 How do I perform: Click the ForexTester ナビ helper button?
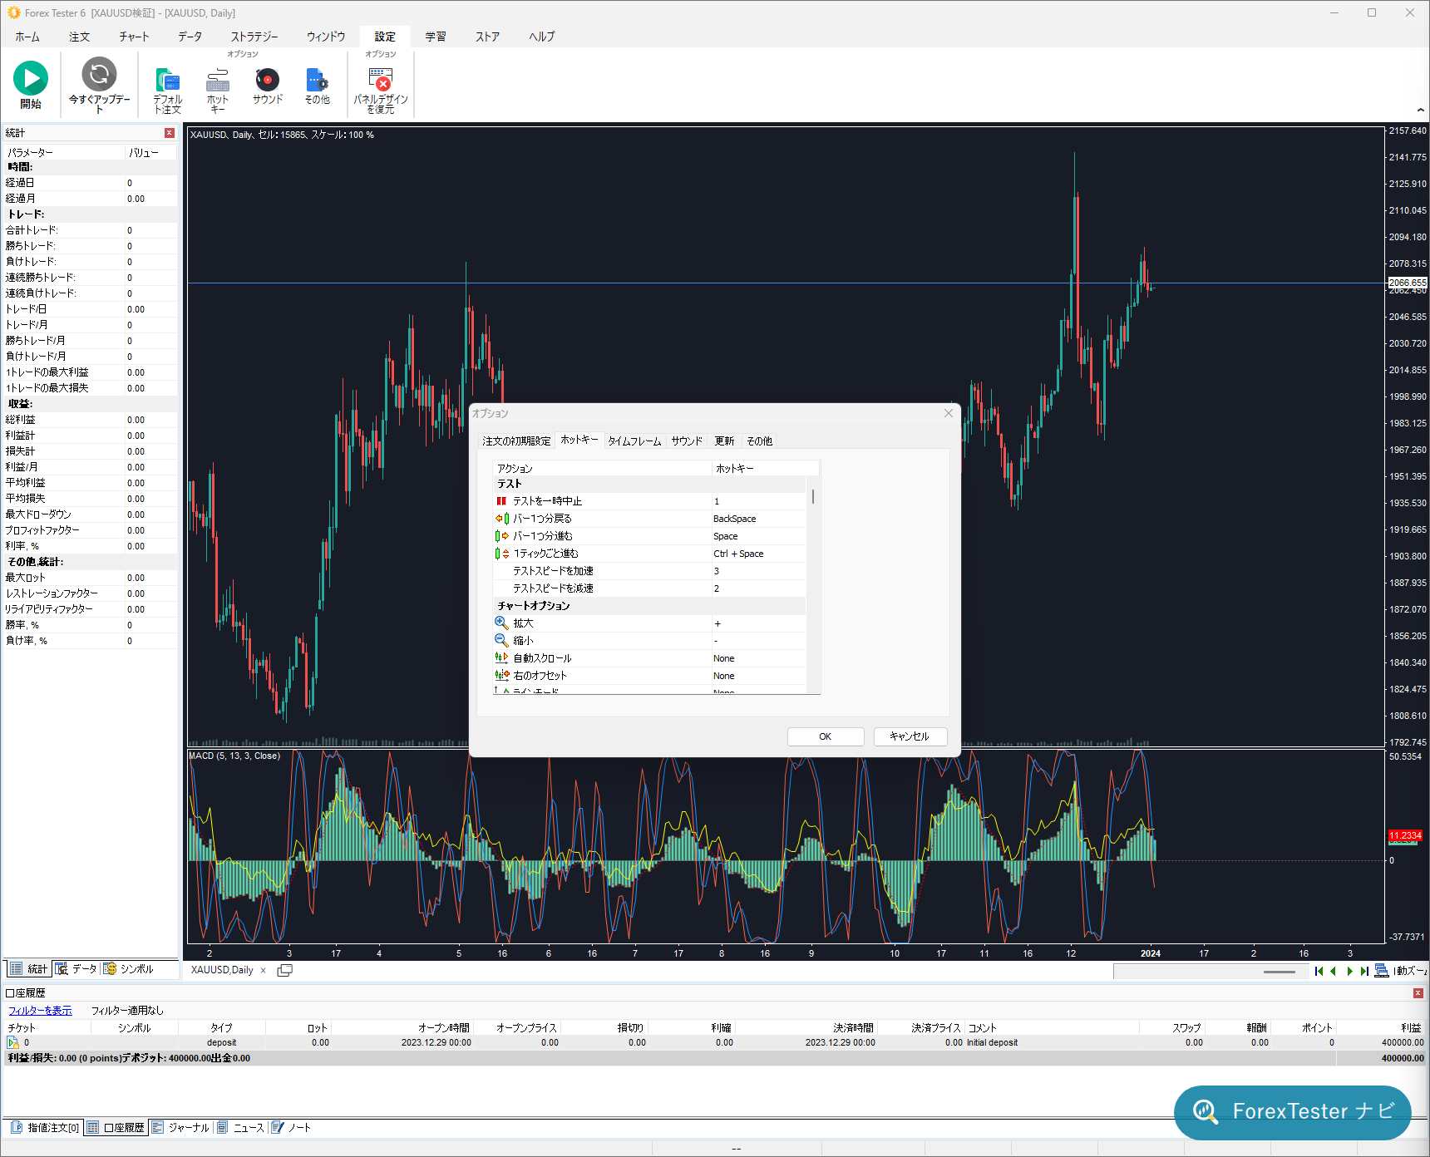[1293, 1112]
